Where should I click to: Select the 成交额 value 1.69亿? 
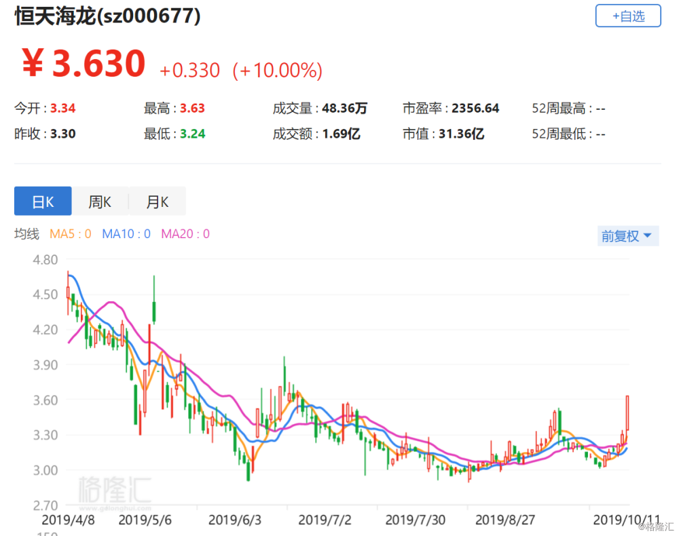(342, 134)
